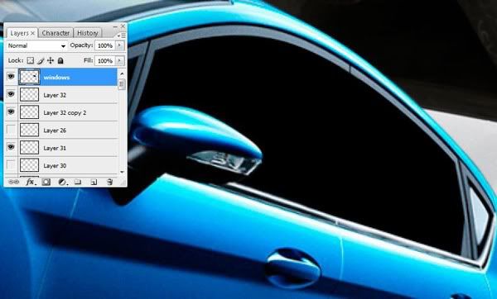Lock all with padlock icon

coord(60,60)
